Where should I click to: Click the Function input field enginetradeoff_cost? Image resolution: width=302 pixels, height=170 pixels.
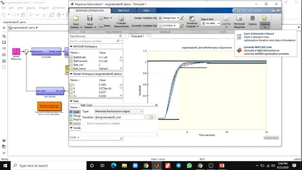[119, 117]
